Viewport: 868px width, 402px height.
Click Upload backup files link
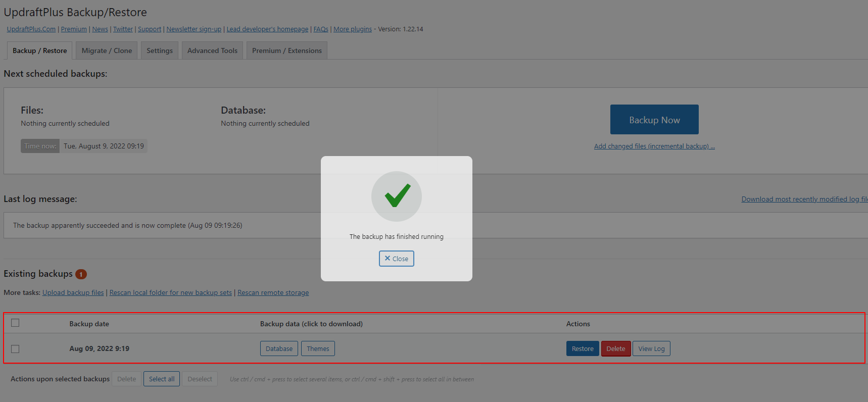coord(73,292)
